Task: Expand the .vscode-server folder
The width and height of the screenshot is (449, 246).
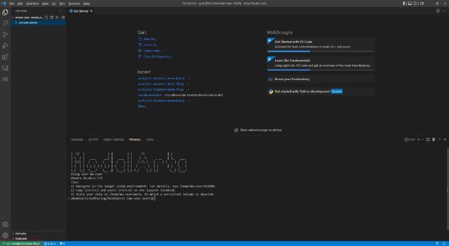Action: click(x=39, y=22)
